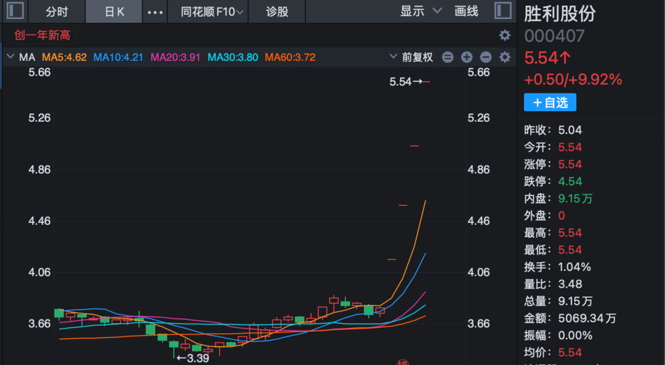The height and width of the screenshot is (365, 665).
Task: Click the minus icon beside the gear
Action: [486, 57]
